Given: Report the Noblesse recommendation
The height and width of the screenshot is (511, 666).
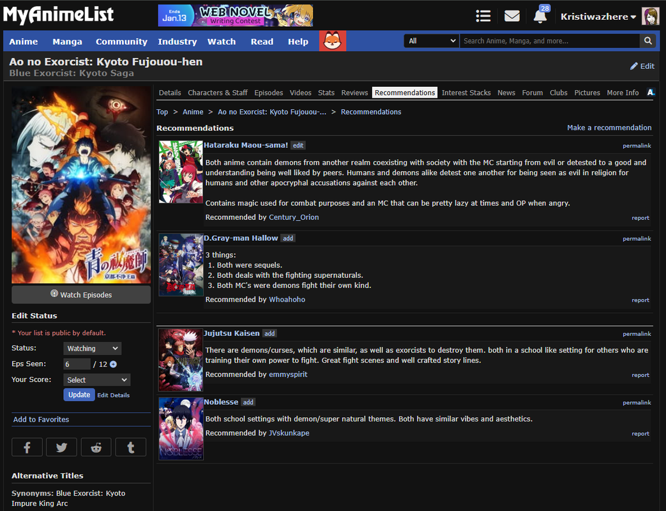Looking at the screenshot, I should (640, 434).
